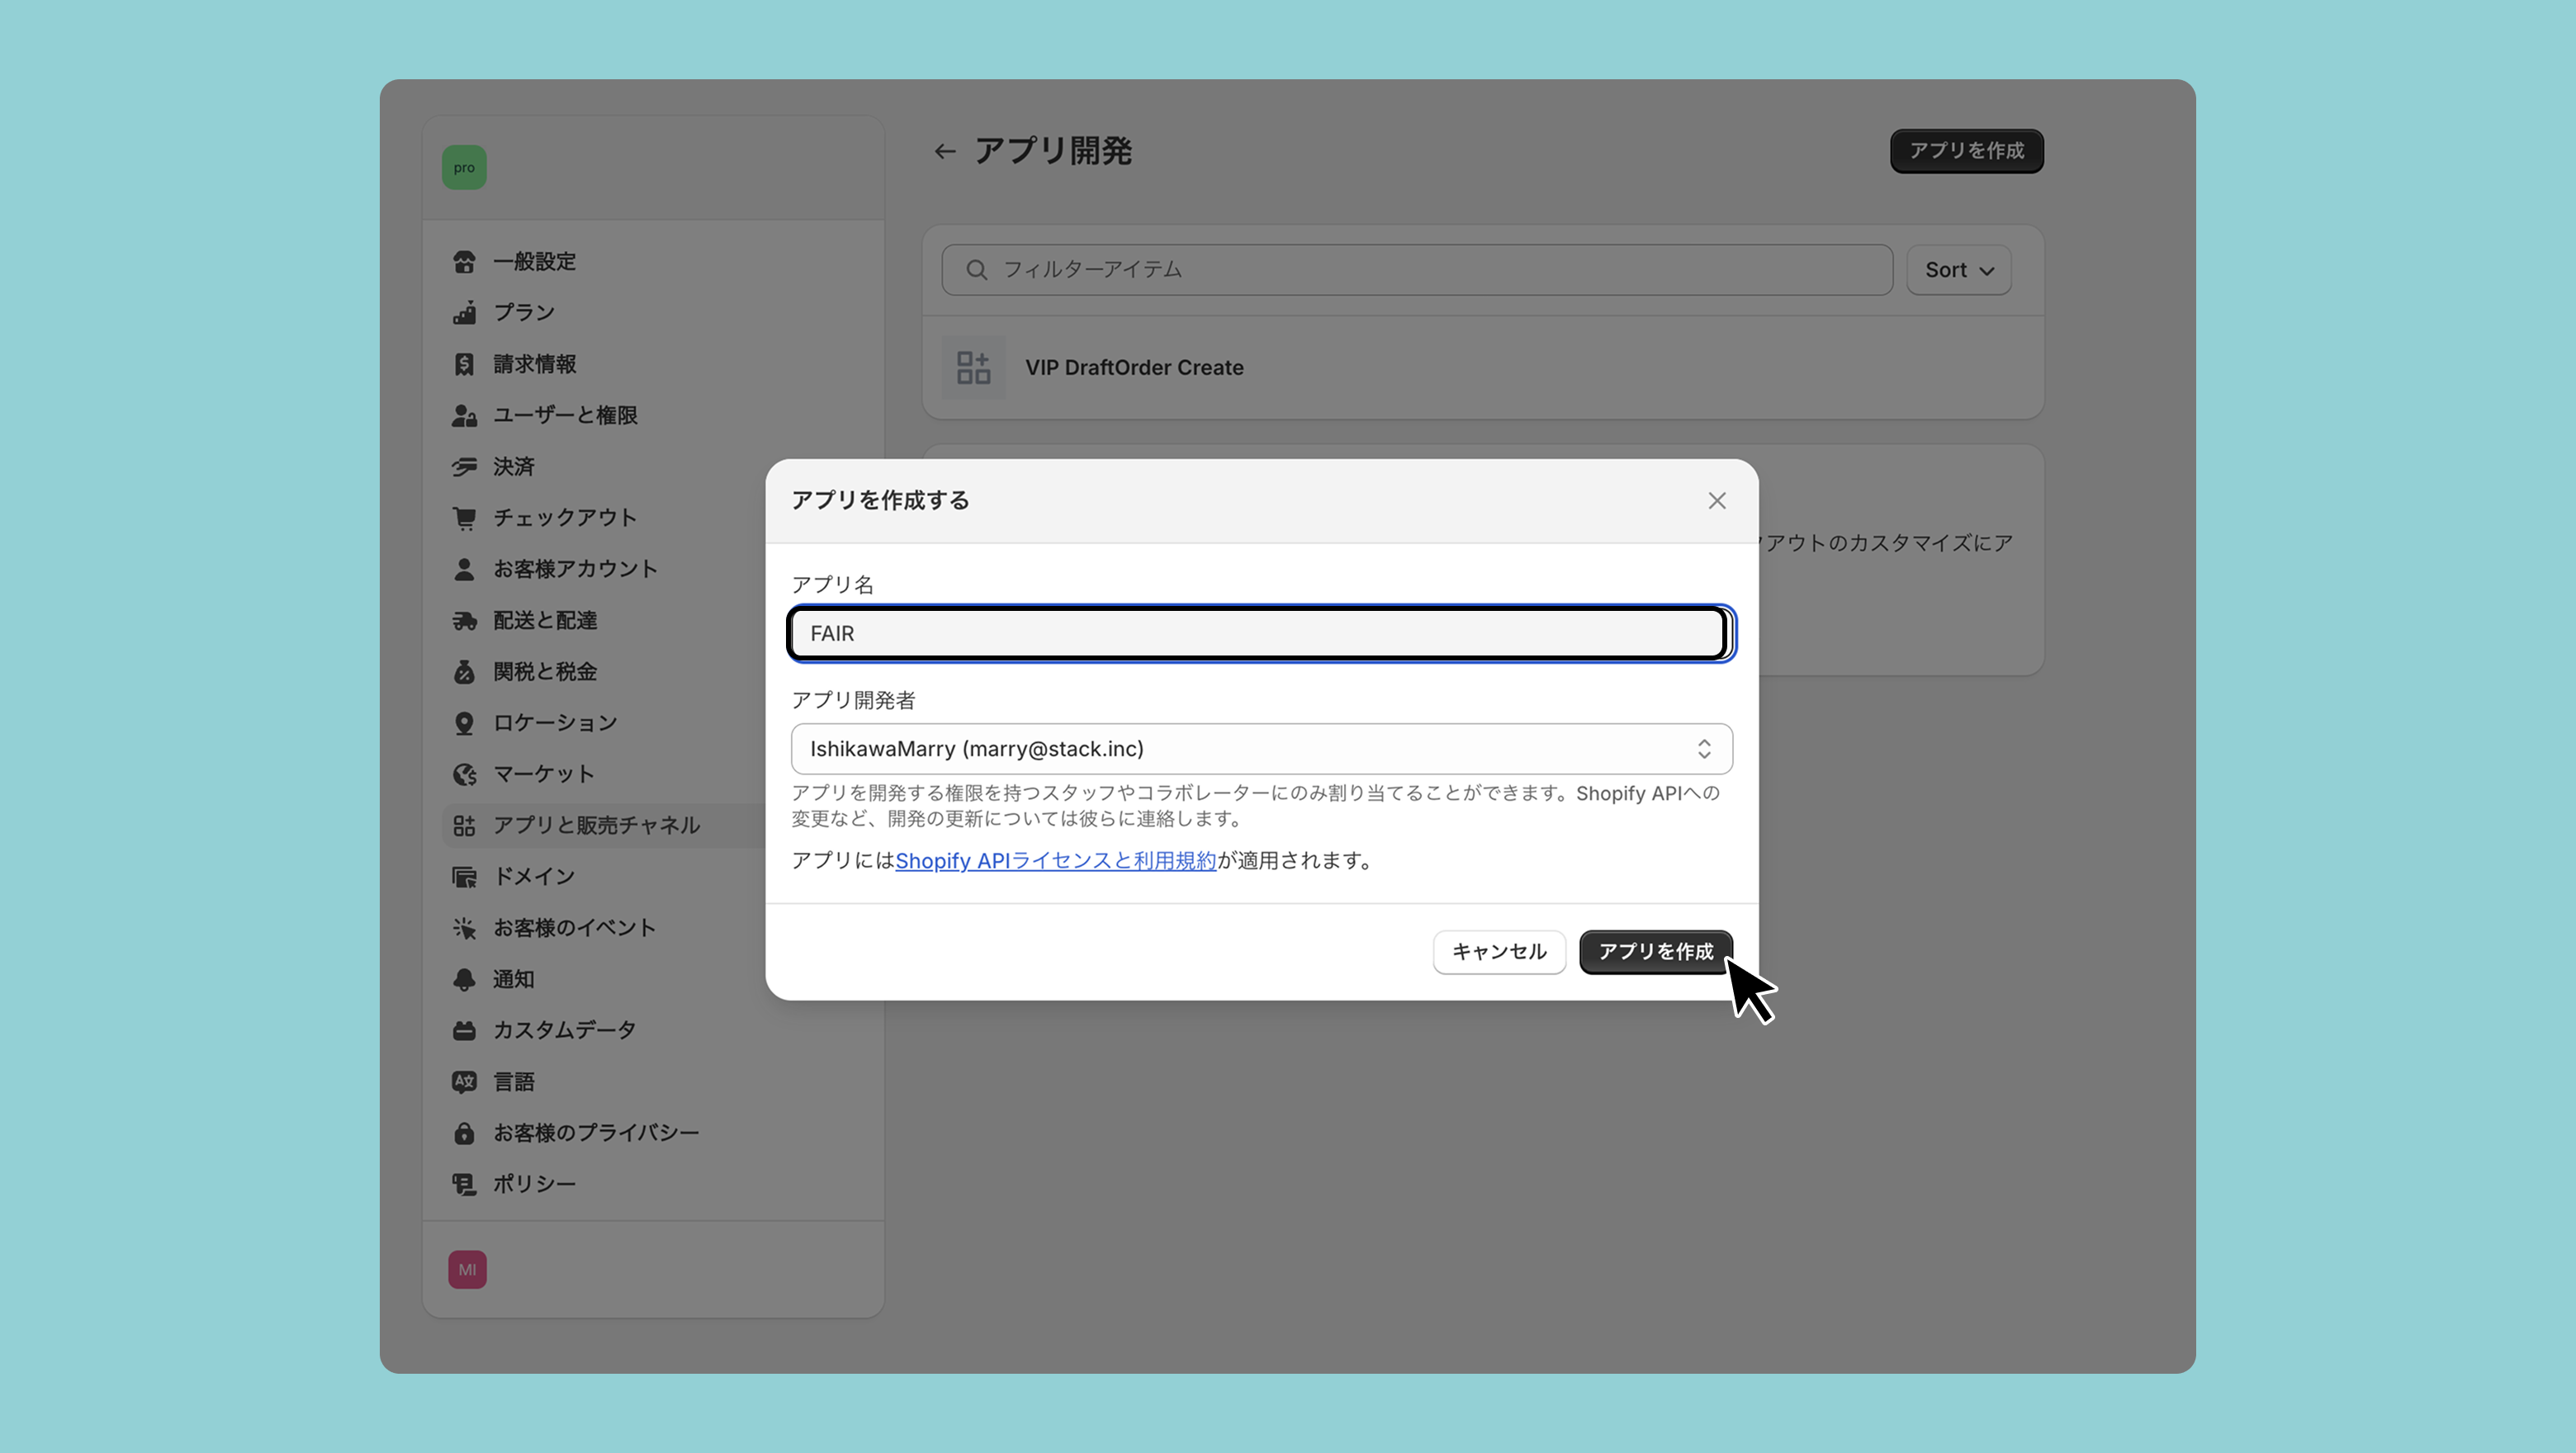Open the アプリ開発者 developer dropdown
2576x1453 pixels.
point(1261,749)
